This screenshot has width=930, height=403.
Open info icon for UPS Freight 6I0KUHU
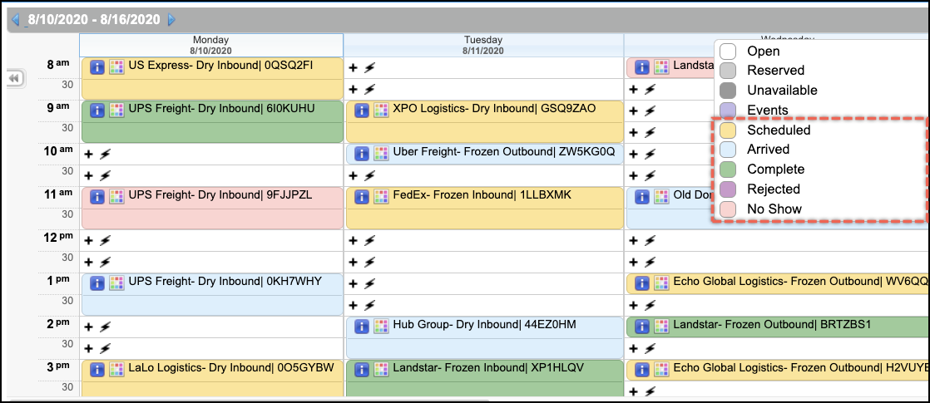98,110
